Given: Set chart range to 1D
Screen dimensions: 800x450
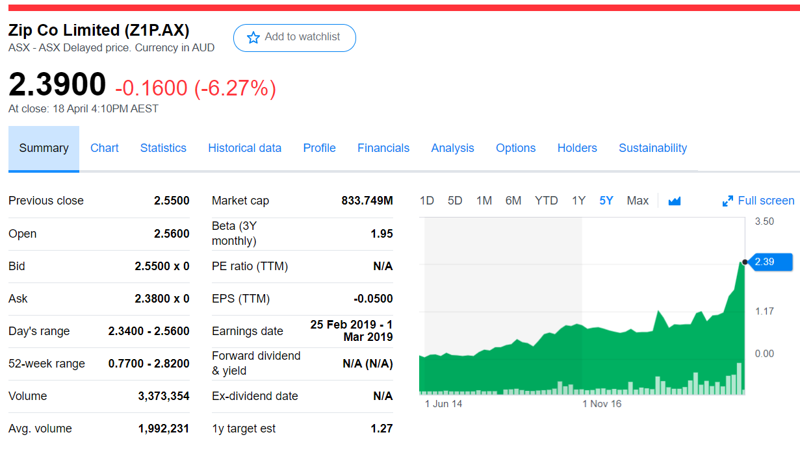Looking at the screenshot, I should pyautogui.click(x=427, y=201).
